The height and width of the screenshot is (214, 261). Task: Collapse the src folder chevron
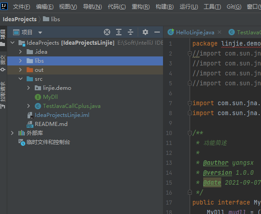click(x=20, y=79)
